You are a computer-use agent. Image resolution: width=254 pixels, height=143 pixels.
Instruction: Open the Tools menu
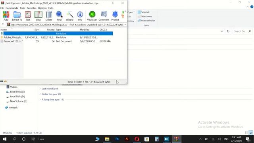tap(22, 8)
